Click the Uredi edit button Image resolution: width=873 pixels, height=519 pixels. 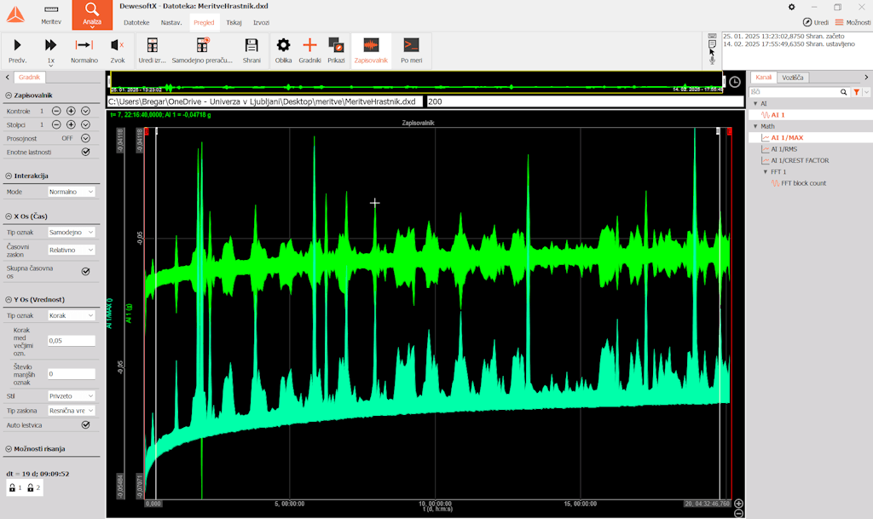(x=816, y=22)
